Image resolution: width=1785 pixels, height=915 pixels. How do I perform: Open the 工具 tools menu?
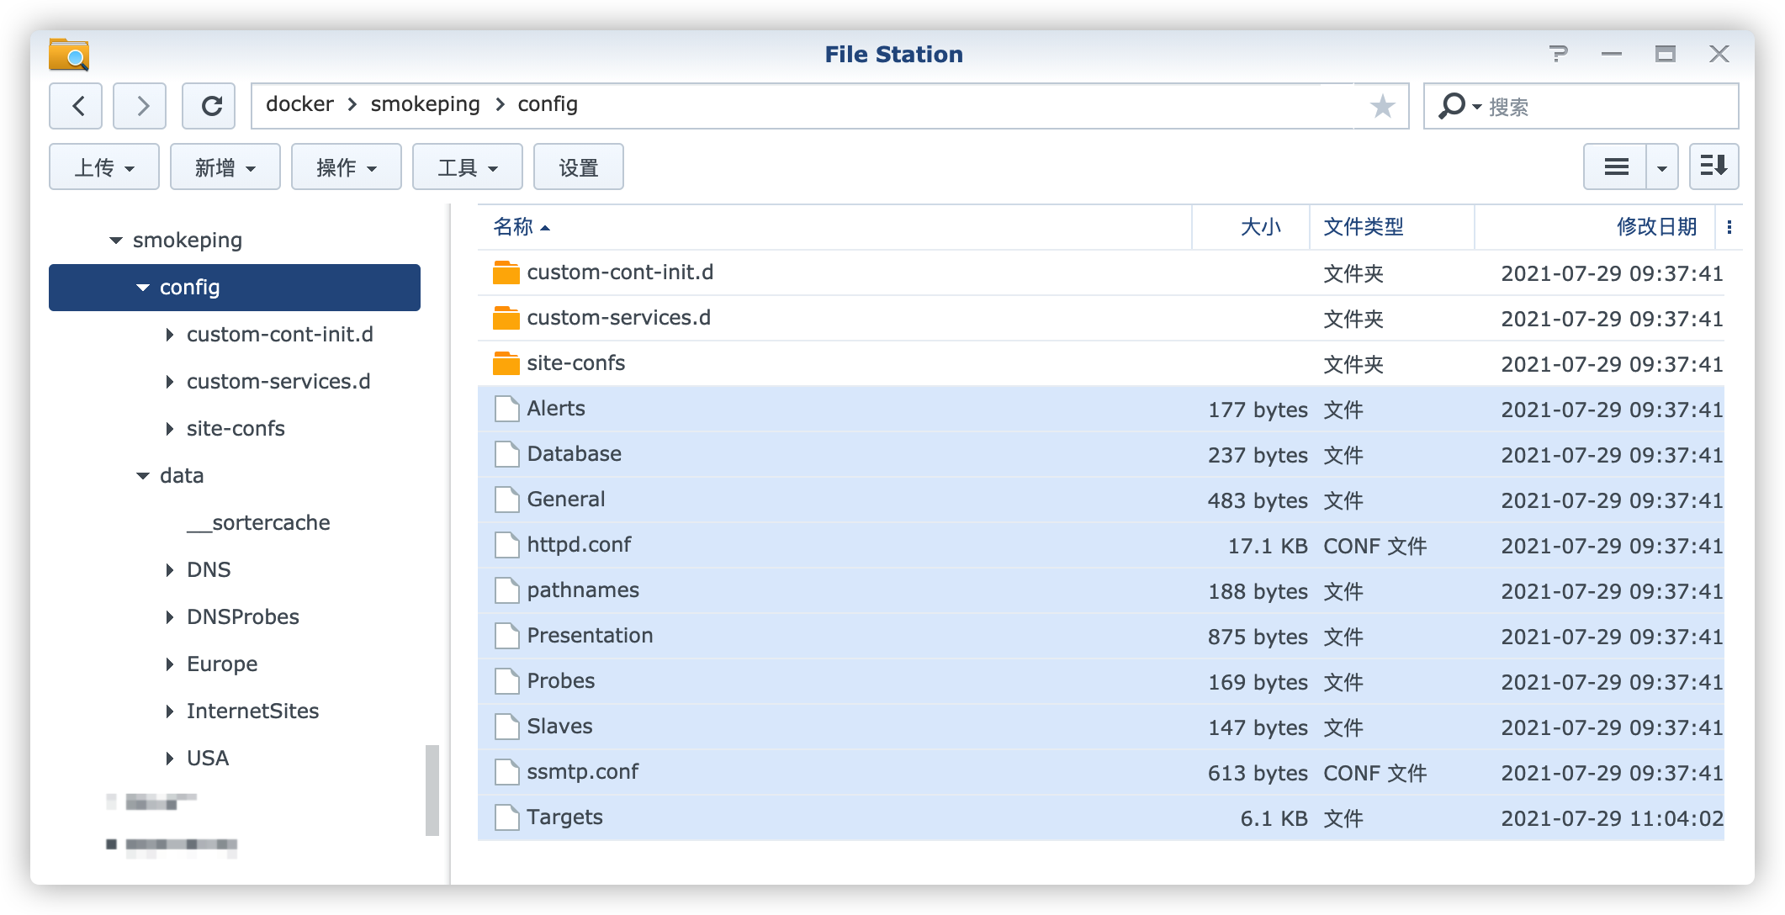point(468,167)
